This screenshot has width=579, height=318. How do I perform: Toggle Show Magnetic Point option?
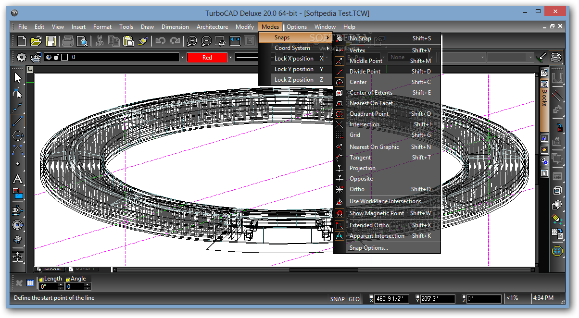click(x=387, y=213)
